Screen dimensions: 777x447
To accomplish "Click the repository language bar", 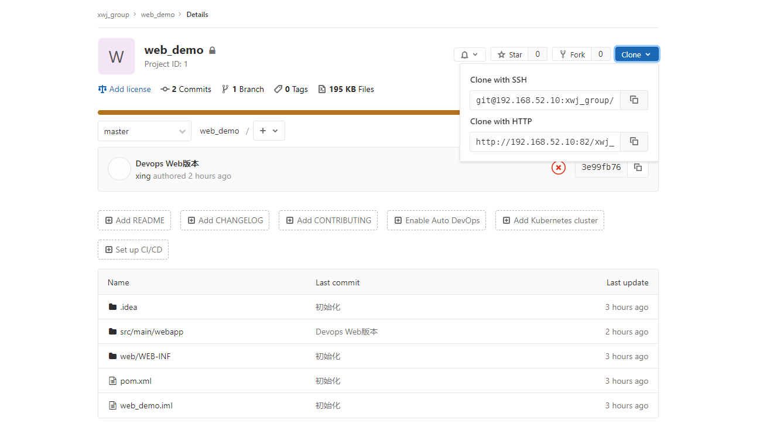I will (x=279, y=112).
